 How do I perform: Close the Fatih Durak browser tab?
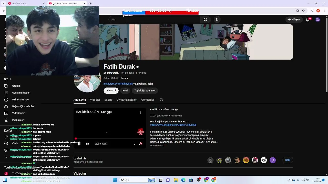coord(84,4)
